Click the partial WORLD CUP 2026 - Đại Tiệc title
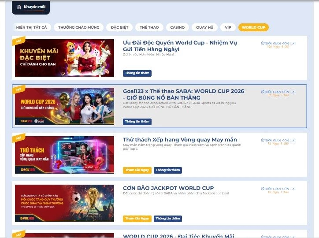This screenshot has height=238, width=319. tap(178, 236)
